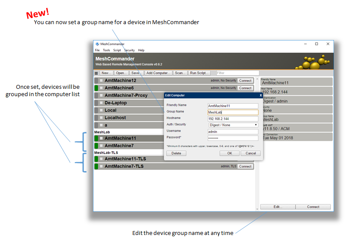Screen dimensions: 346x241
Task: Click the Digest / admin authentication detail
Action: click(296, 100)
